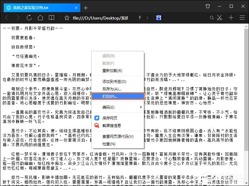
Task: Bookmark this page via the star icon
Action: click(x=67, y=18)
